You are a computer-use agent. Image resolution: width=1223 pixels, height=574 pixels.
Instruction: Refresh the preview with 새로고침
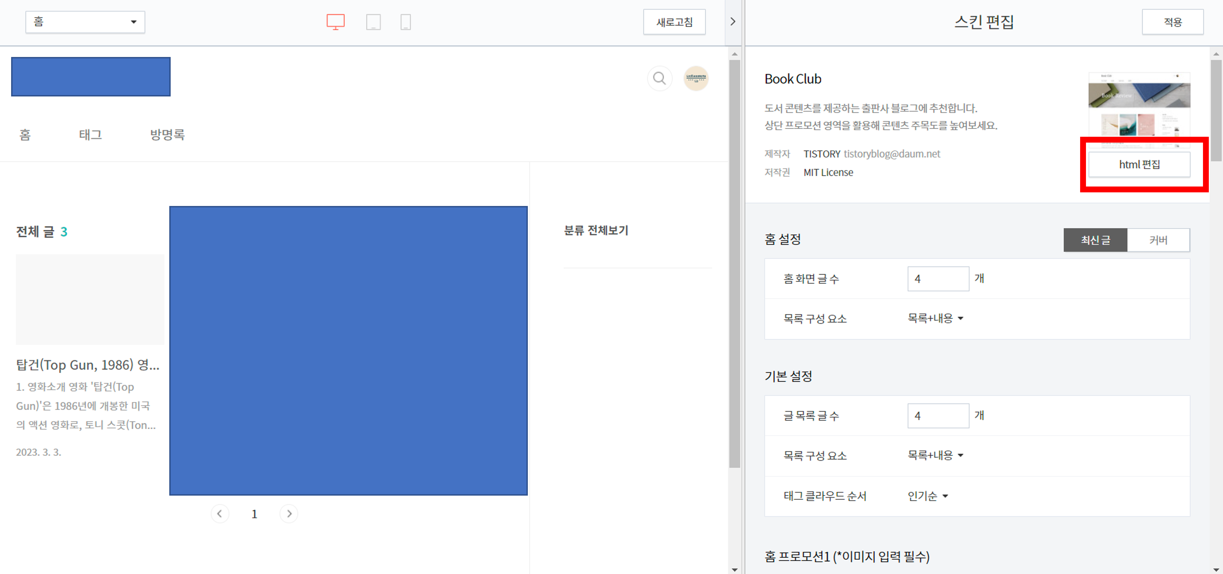pyautogui.click(x=674, y=22)
